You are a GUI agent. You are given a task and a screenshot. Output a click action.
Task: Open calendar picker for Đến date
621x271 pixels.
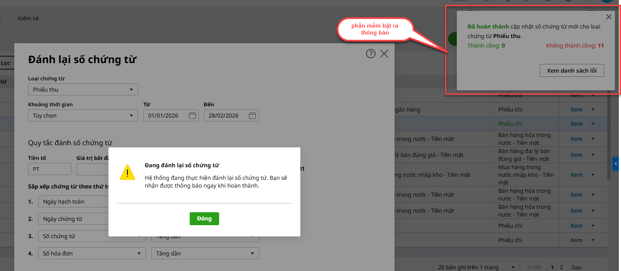[252, 115]
